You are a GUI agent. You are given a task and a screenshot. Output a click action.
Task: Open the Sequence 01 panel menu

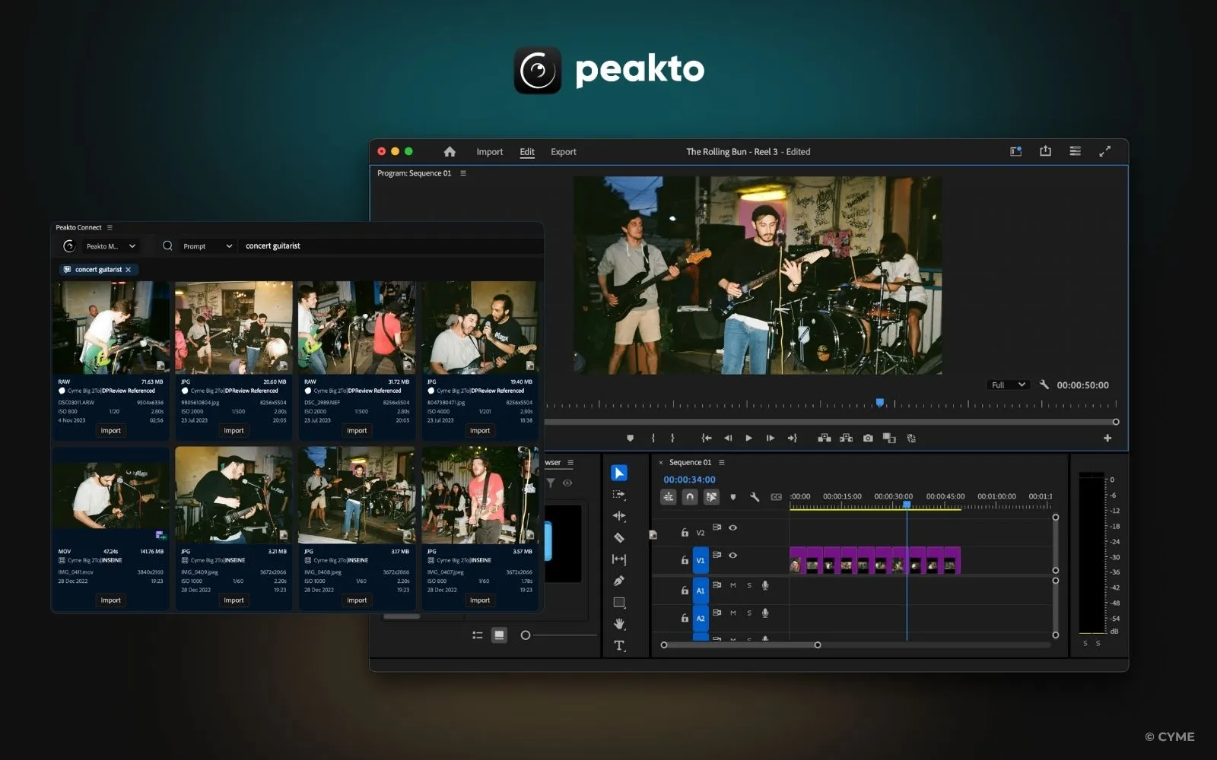720,462
